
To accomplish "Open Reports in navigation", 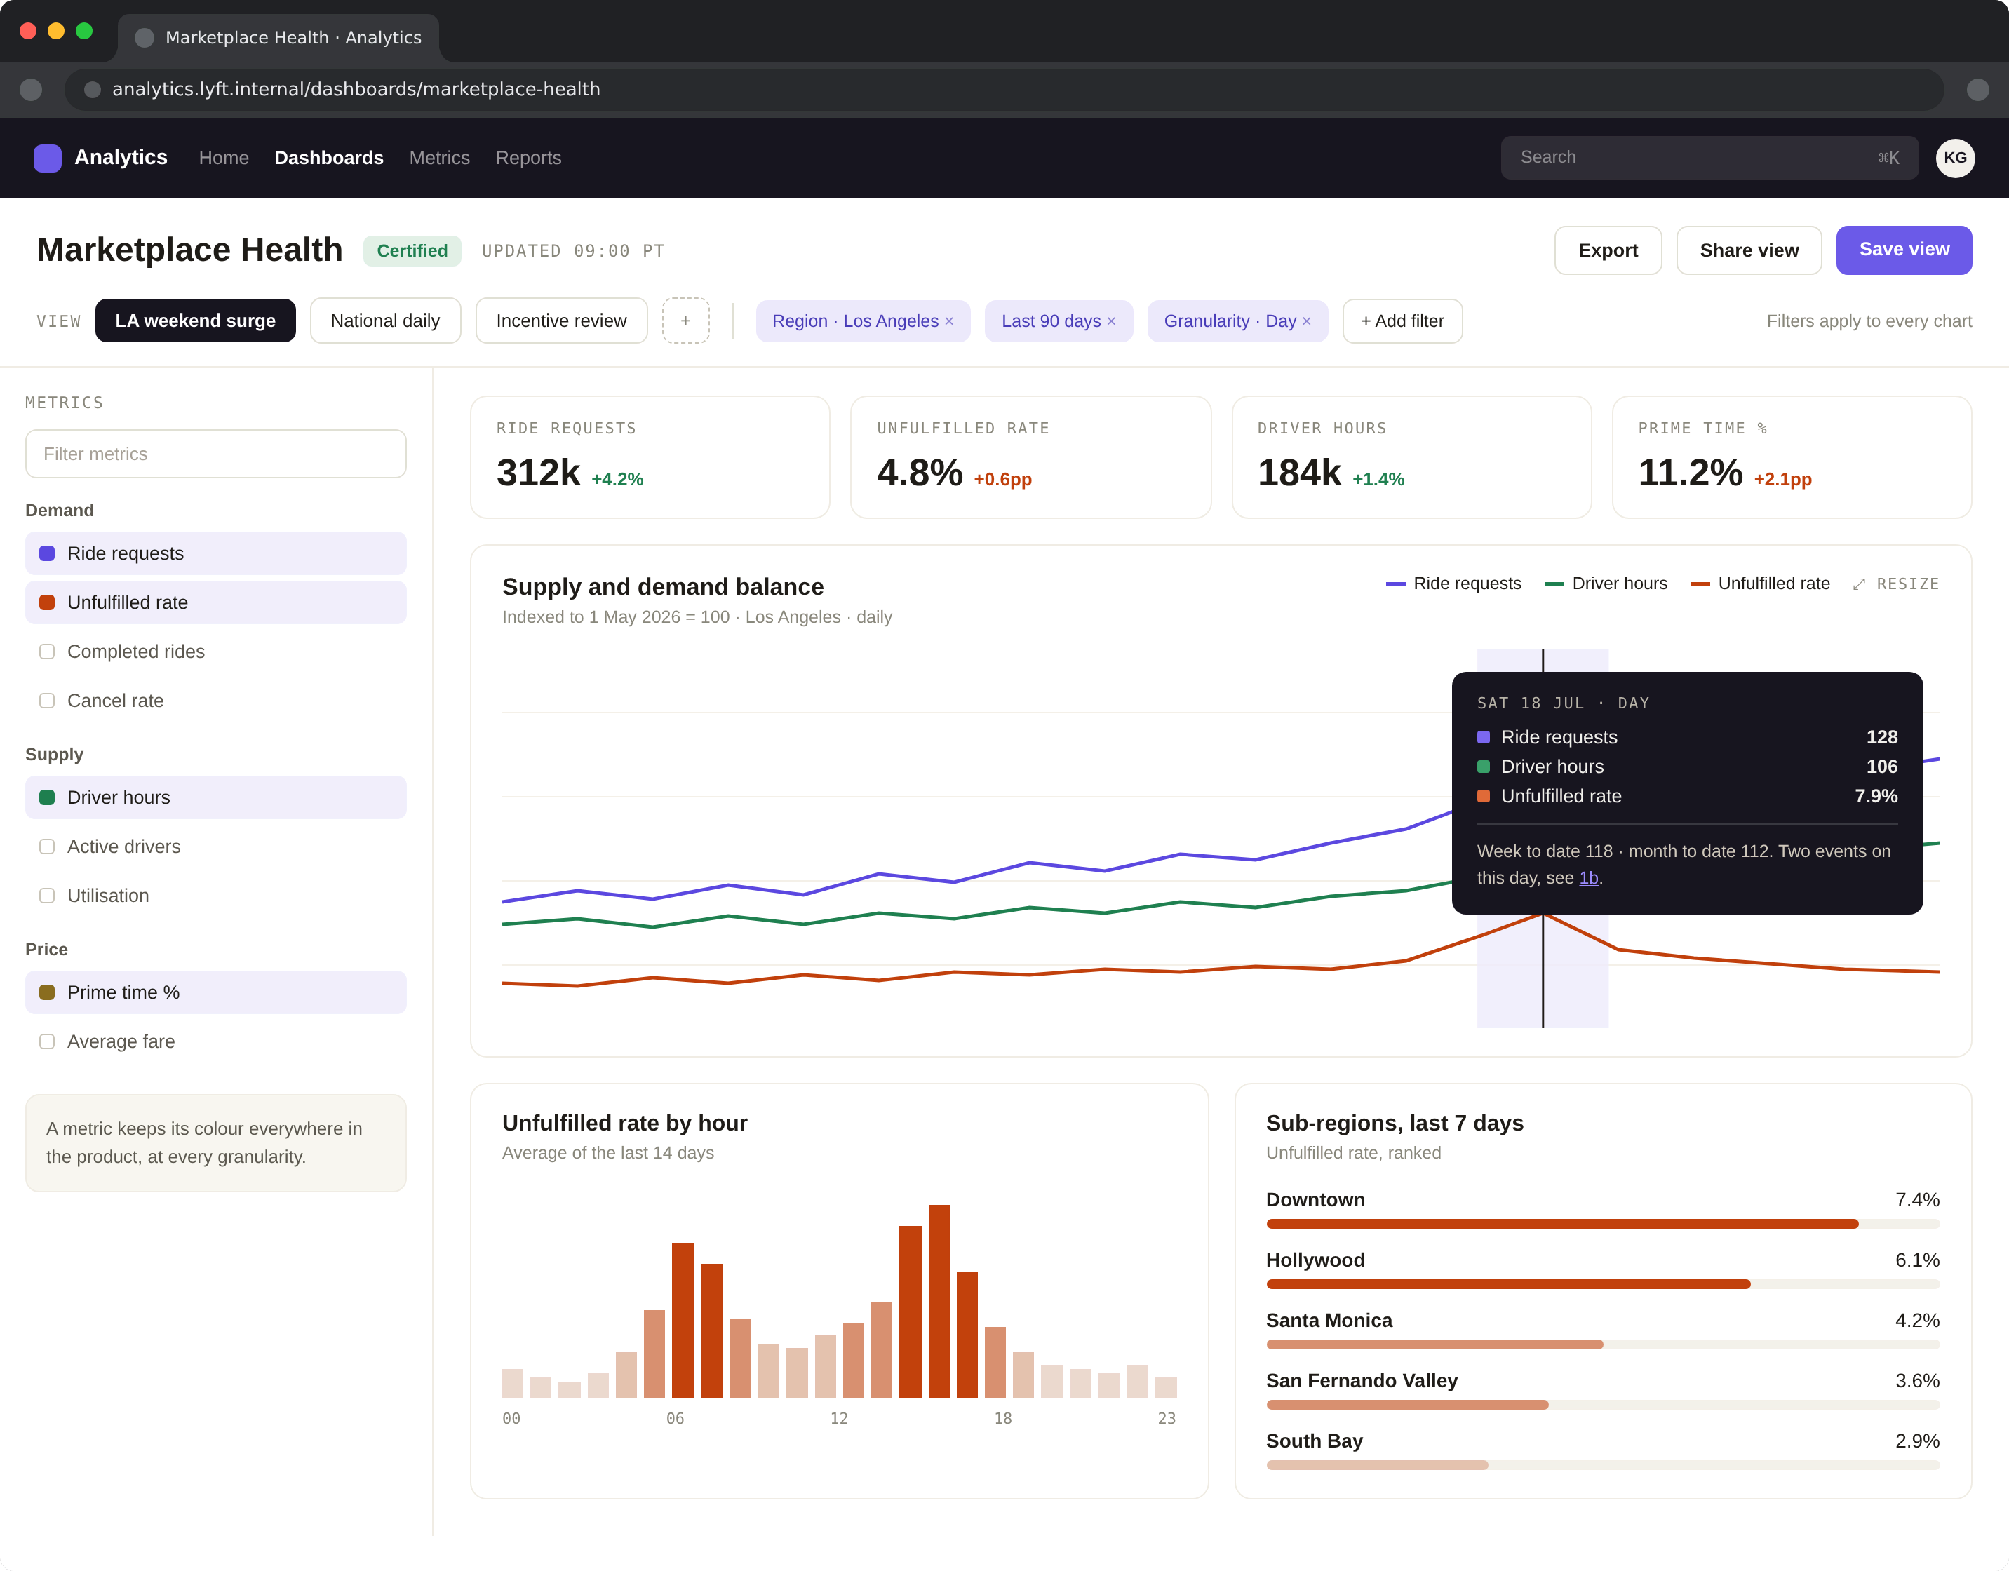I will click(528, 157).
